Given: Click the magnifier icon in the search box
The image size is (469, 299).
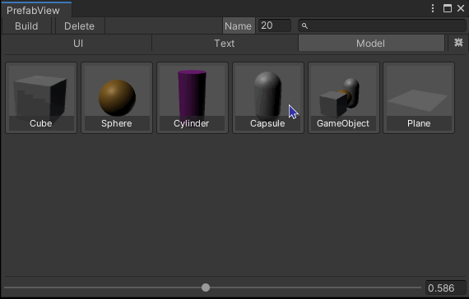Looking at the screenshot, I should 304,26.
